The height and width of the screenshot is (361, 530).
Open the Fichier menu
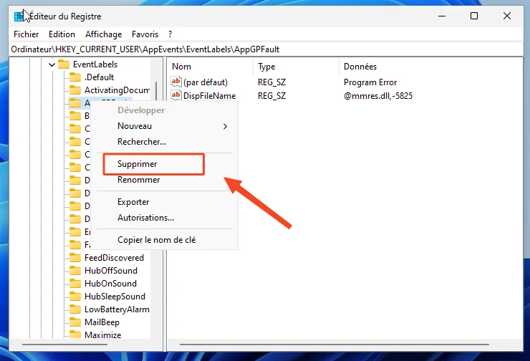26,34
